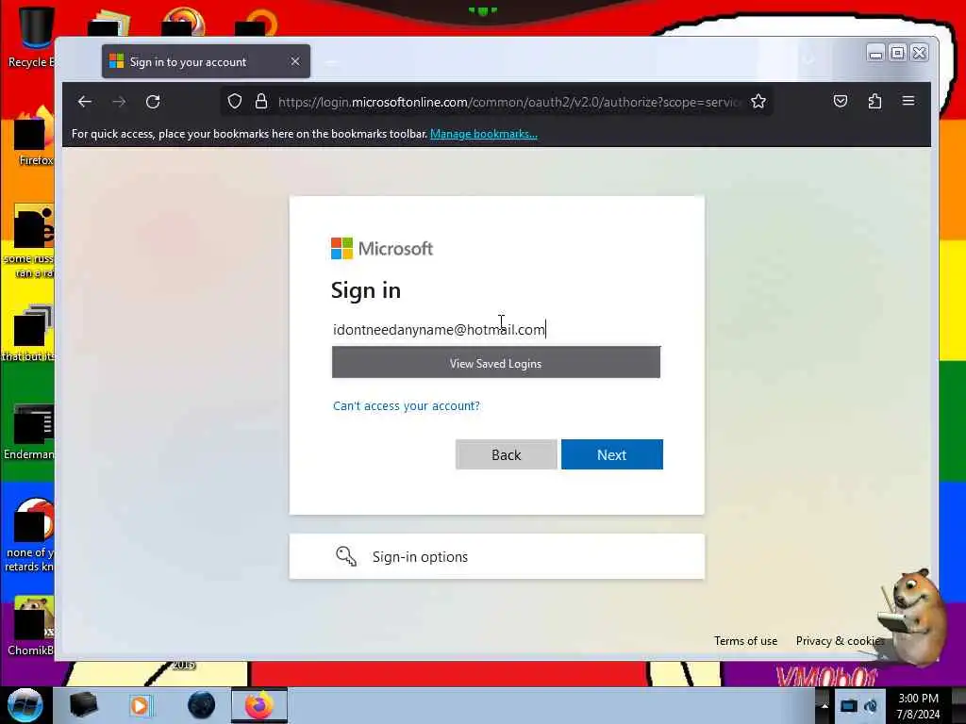Open the Pocket save icon
The height and width of the screenshot is (724, 966).
click(x=841, y=101)
